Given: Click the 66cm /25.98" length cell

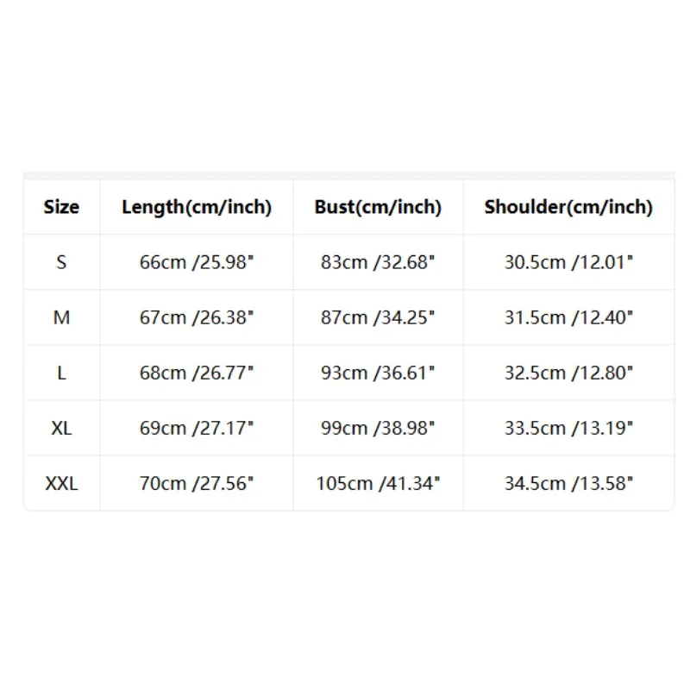Looking at the screenshot, I should 197,262.
